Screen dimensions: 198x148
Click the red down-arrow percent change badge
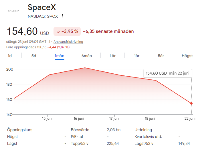pos(67,31)
